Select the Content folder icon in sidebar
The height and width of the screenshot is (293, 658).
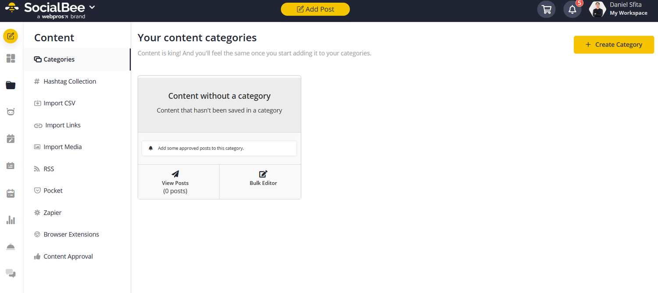pyautogui.click(x=11, y=85)
